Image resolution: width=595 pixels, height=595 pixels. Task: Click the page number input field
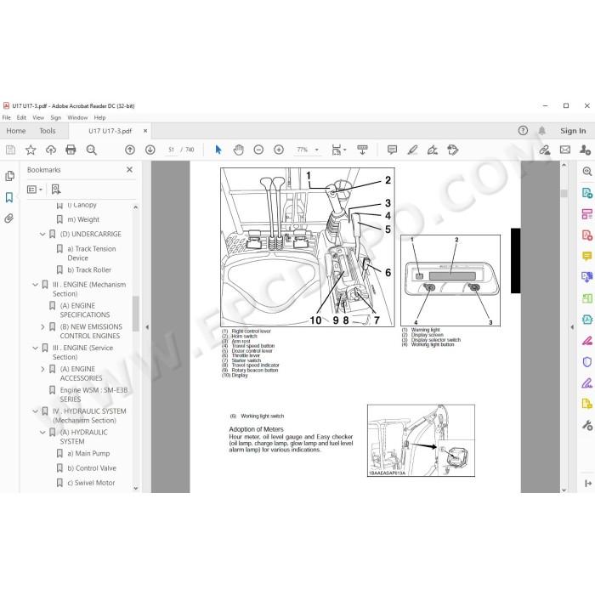tap(171, 150)
